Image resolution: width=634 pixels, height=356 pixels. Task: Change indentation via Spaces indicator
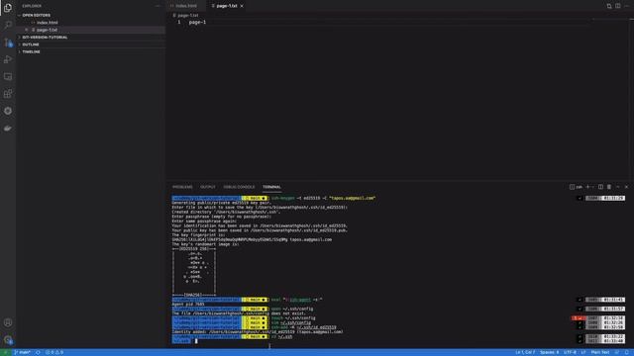click(549, 352)
